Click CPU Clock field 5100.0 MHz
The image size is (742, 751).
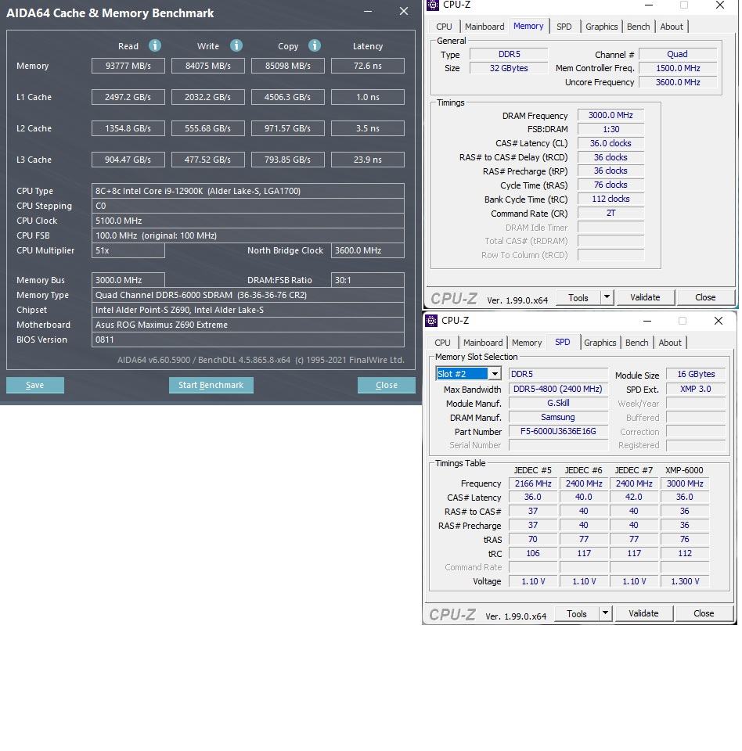pyautogui.click(x=248, y=221)
